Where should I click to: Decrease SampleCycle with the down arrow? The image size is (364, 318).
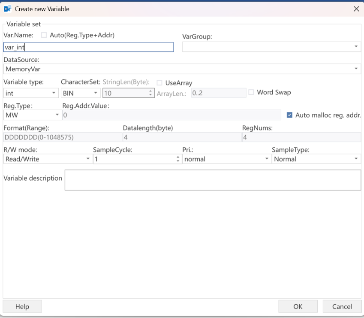coord(178,161)
